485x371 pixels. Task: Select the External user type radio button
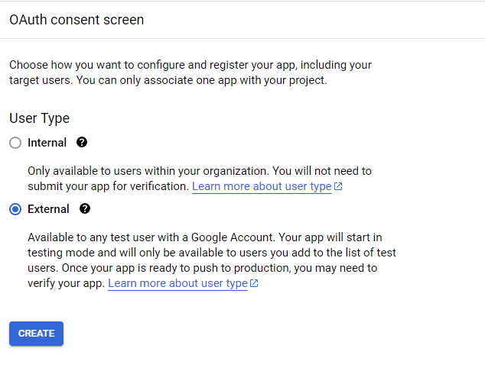(x=15, y=209)
